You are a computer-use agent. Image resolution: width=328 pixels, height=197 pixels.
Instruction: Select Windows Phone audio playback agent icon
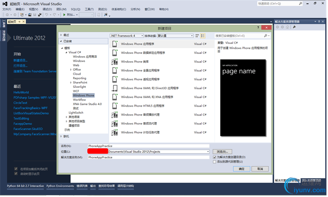pyautogui.click(x=115, y=115)
